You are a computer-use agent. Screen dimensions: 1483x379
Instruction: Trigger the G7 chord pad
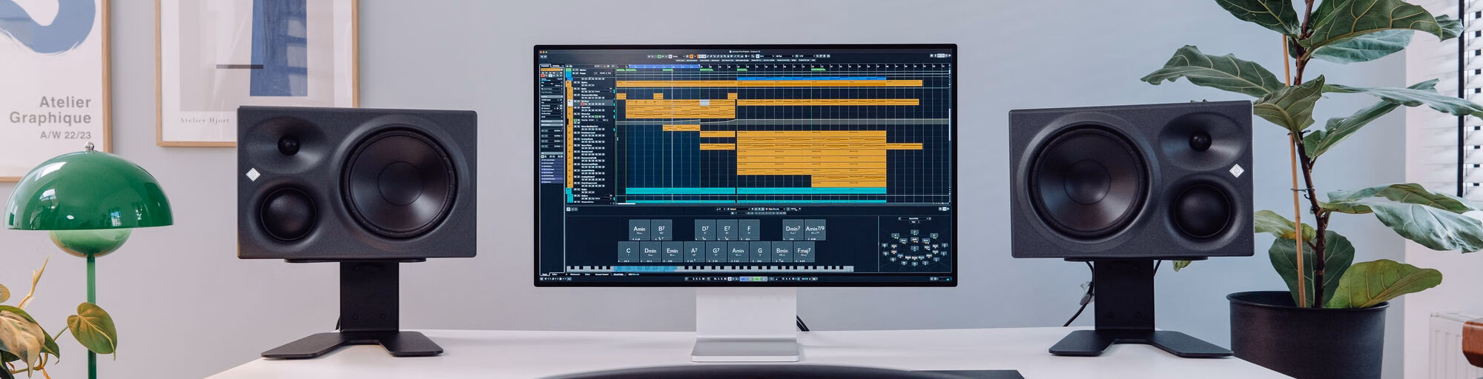pos(716,252)
